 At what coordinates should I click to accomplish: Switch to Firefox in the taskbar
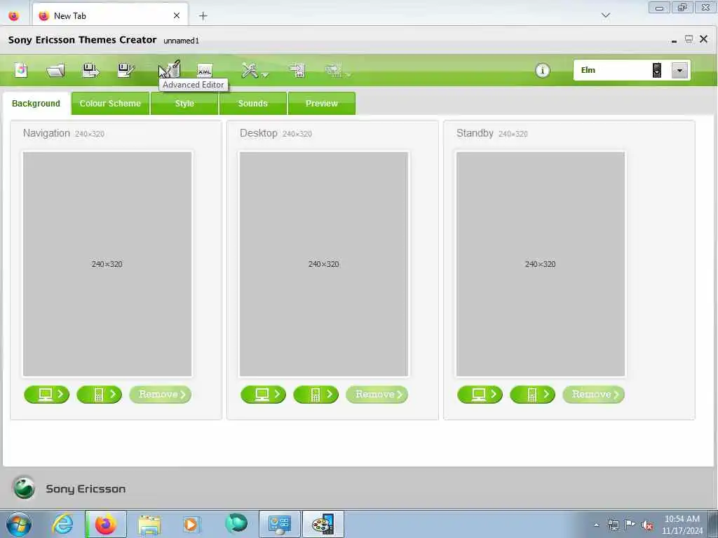click(x=106, y=524)
